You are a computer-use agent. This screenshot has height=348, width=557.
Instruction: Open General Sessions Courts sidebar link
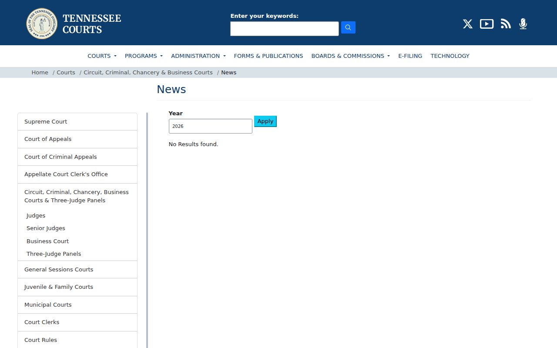click(x=77, y=270)
